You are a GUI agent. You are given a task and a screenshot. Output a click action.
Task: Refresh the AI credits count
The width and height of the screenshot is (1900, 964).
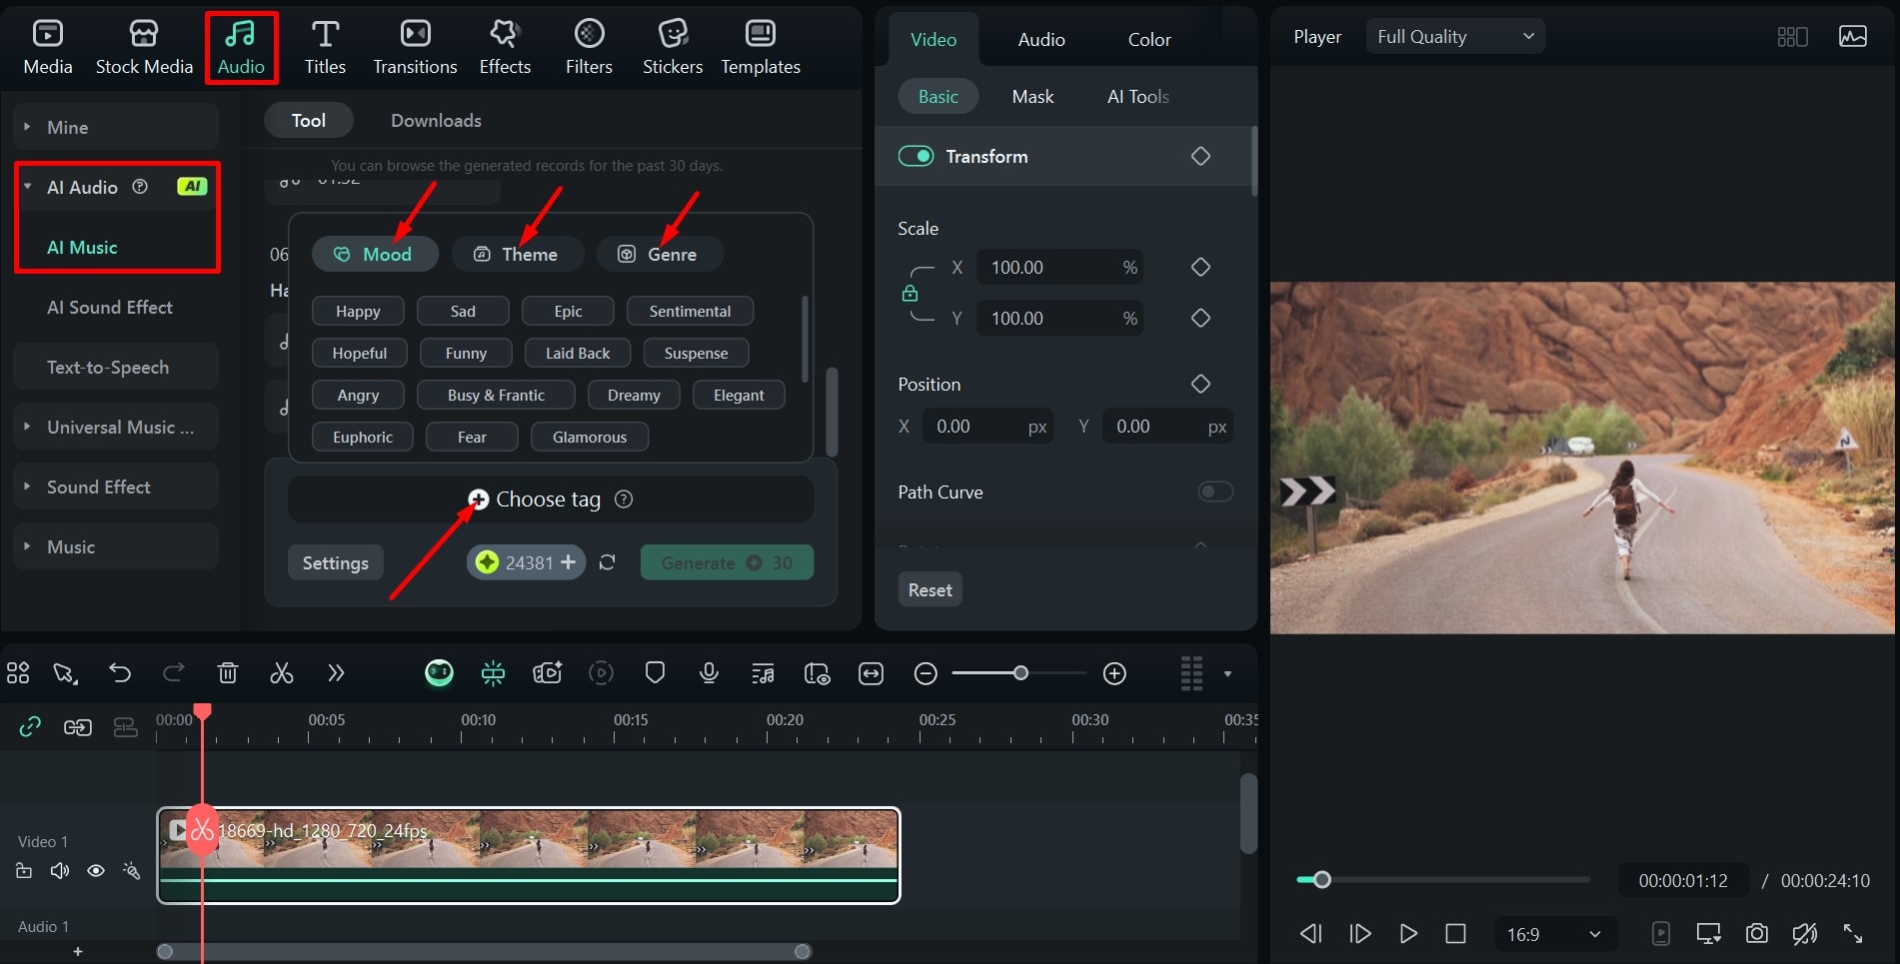click(x=607, y=562)
